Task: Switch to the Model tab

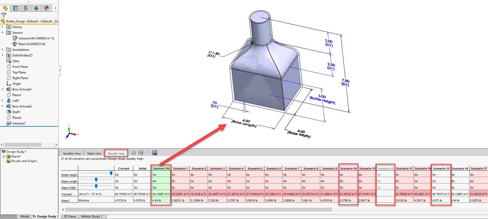Action: (25, 216)
